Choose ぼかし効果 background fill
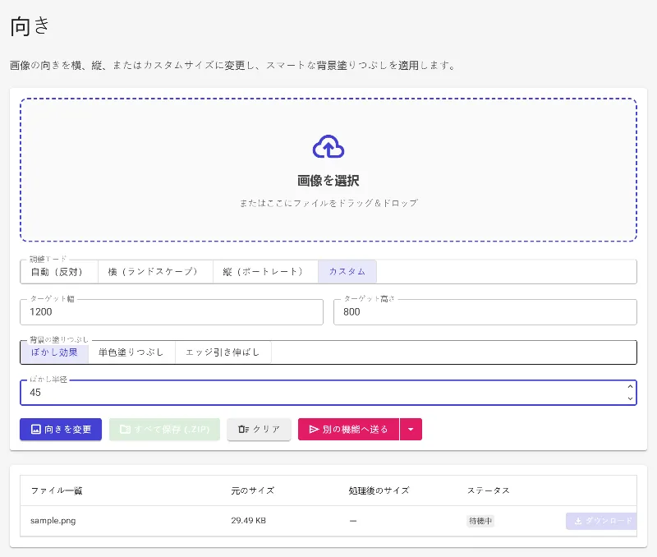 point(54,352)
